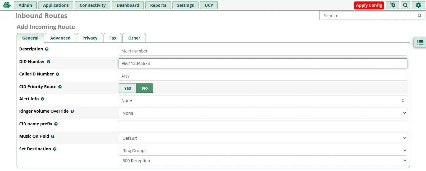The image size is (426, 171).
Task: Switch to the Advanced tab
Action: 60,38
